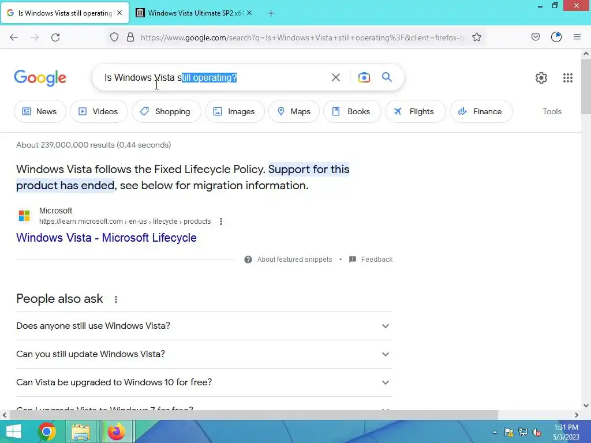Open People also ask options dots
The image size is (591, 443).
[x=116, y=299]
